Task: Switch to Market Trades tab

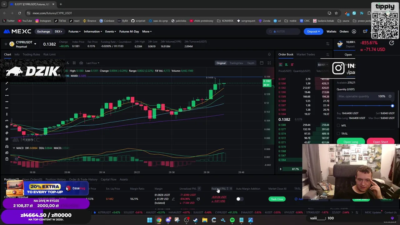Action: coord(306,54)
